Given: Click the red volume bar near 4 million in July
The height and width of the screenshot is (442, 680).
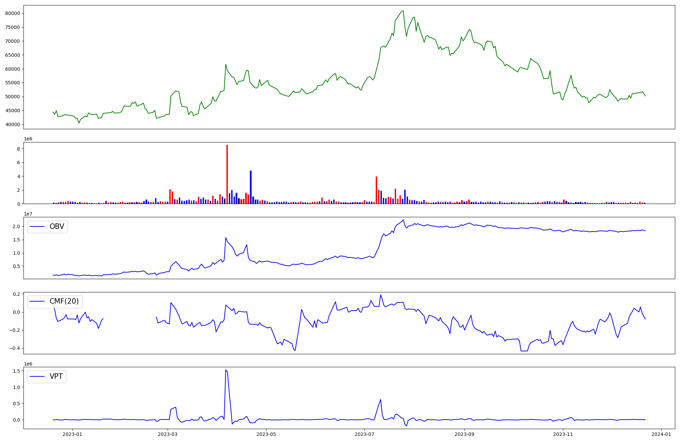Looking at the screenshot, I should click(376, 190).
